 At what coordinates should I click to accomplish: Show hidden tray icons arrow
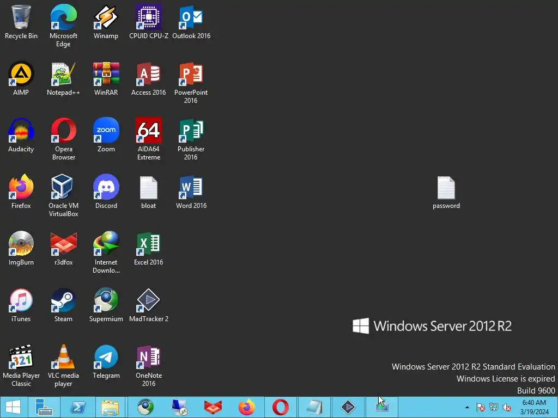pyautogui.click(x=467, y=407)
